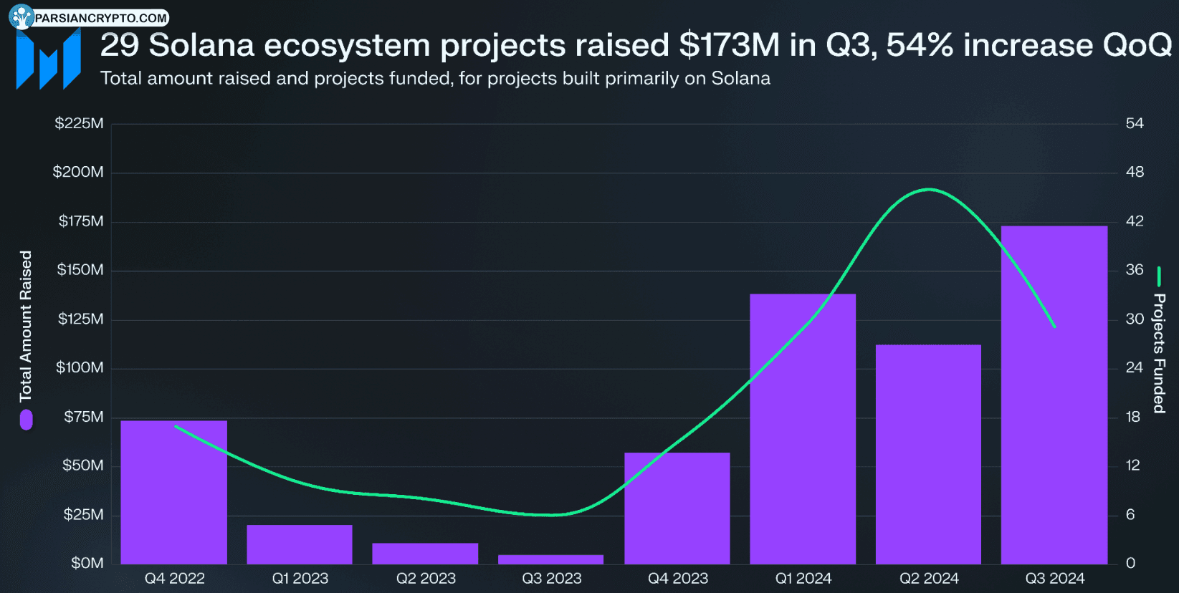Click the $100M axis label
This screenshot has height=593, width=1179.
point(80,367)
